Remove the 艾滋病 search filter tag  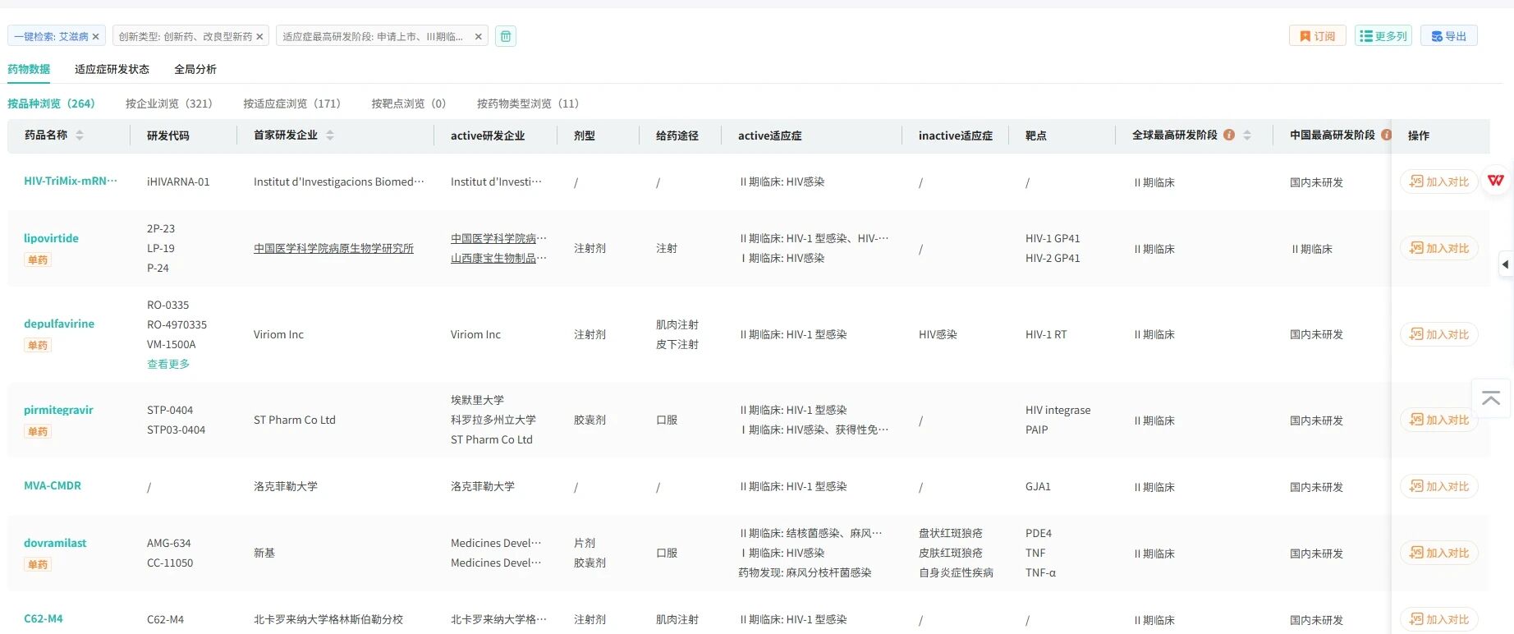coord(96,37)
